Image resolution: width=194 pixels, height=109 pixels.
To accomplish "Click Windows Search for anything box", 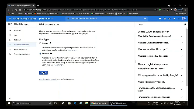I will (x=32, y=103).
